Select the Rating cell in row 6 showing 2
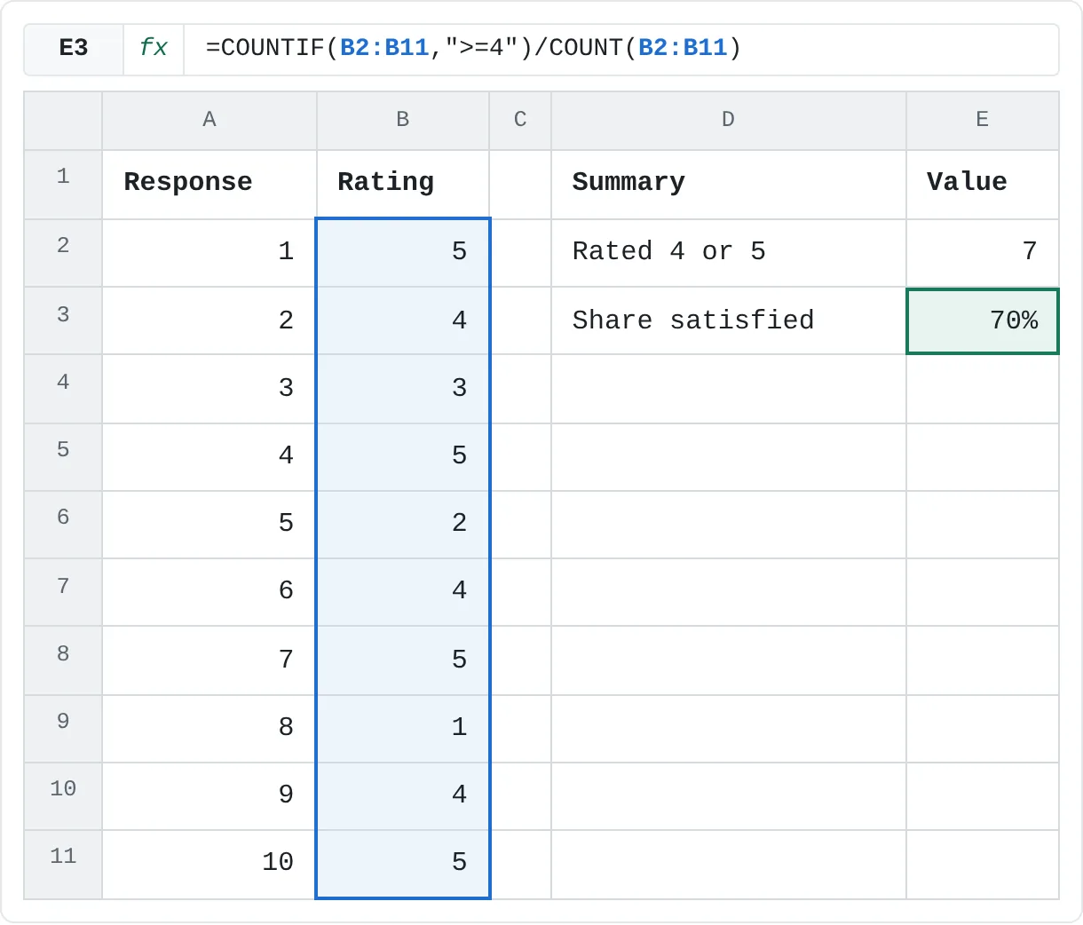This screenshot has width=1083, height=925. tap(403, 525)
